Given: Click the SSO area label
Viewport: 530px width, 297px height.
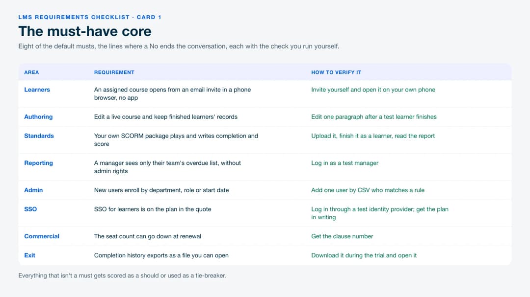Looking at the screenshot, I should (x=30, y=209).
